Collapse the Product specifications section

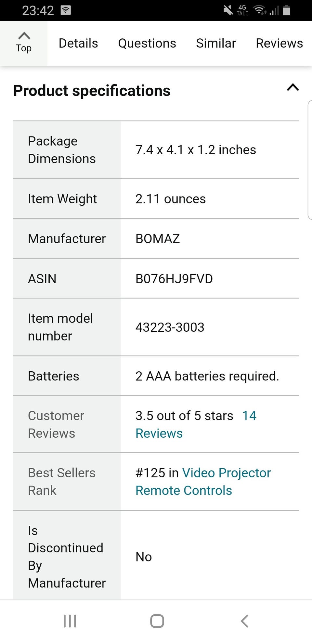pos(292,88)
